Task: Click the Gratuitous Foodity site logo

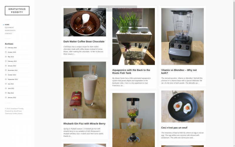Action: click(x=17, y=11)
